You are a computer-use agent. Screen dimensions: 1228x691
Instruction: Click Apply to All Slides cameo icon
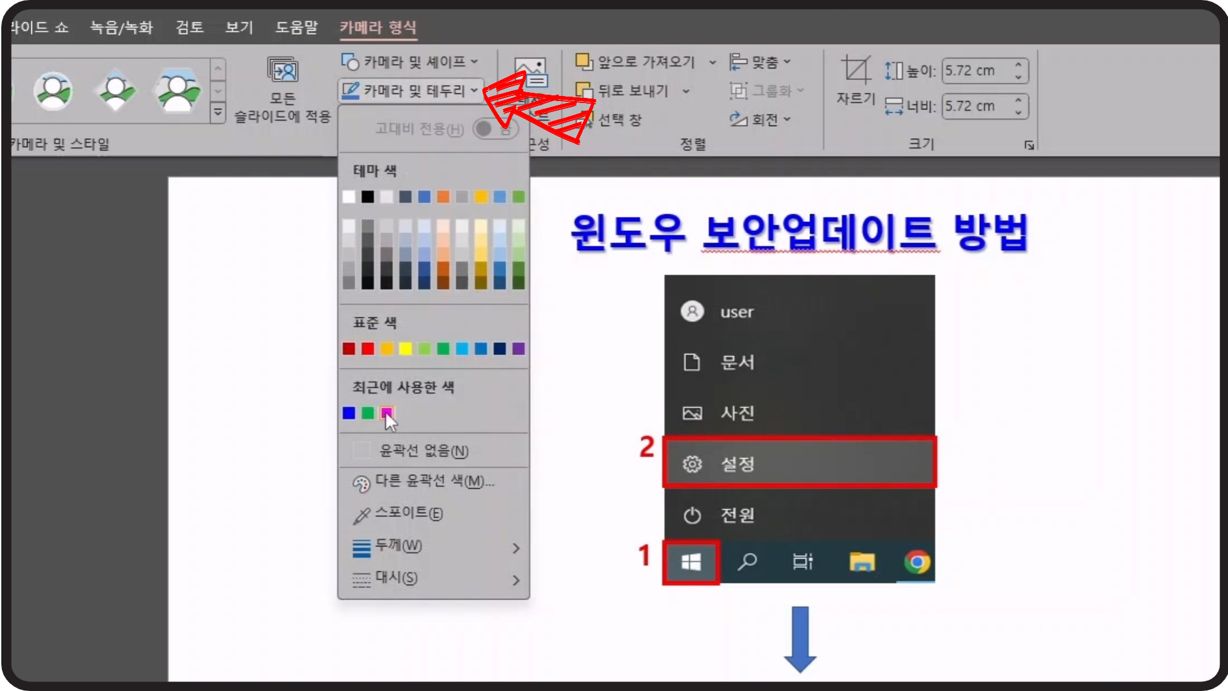[282, 70]
